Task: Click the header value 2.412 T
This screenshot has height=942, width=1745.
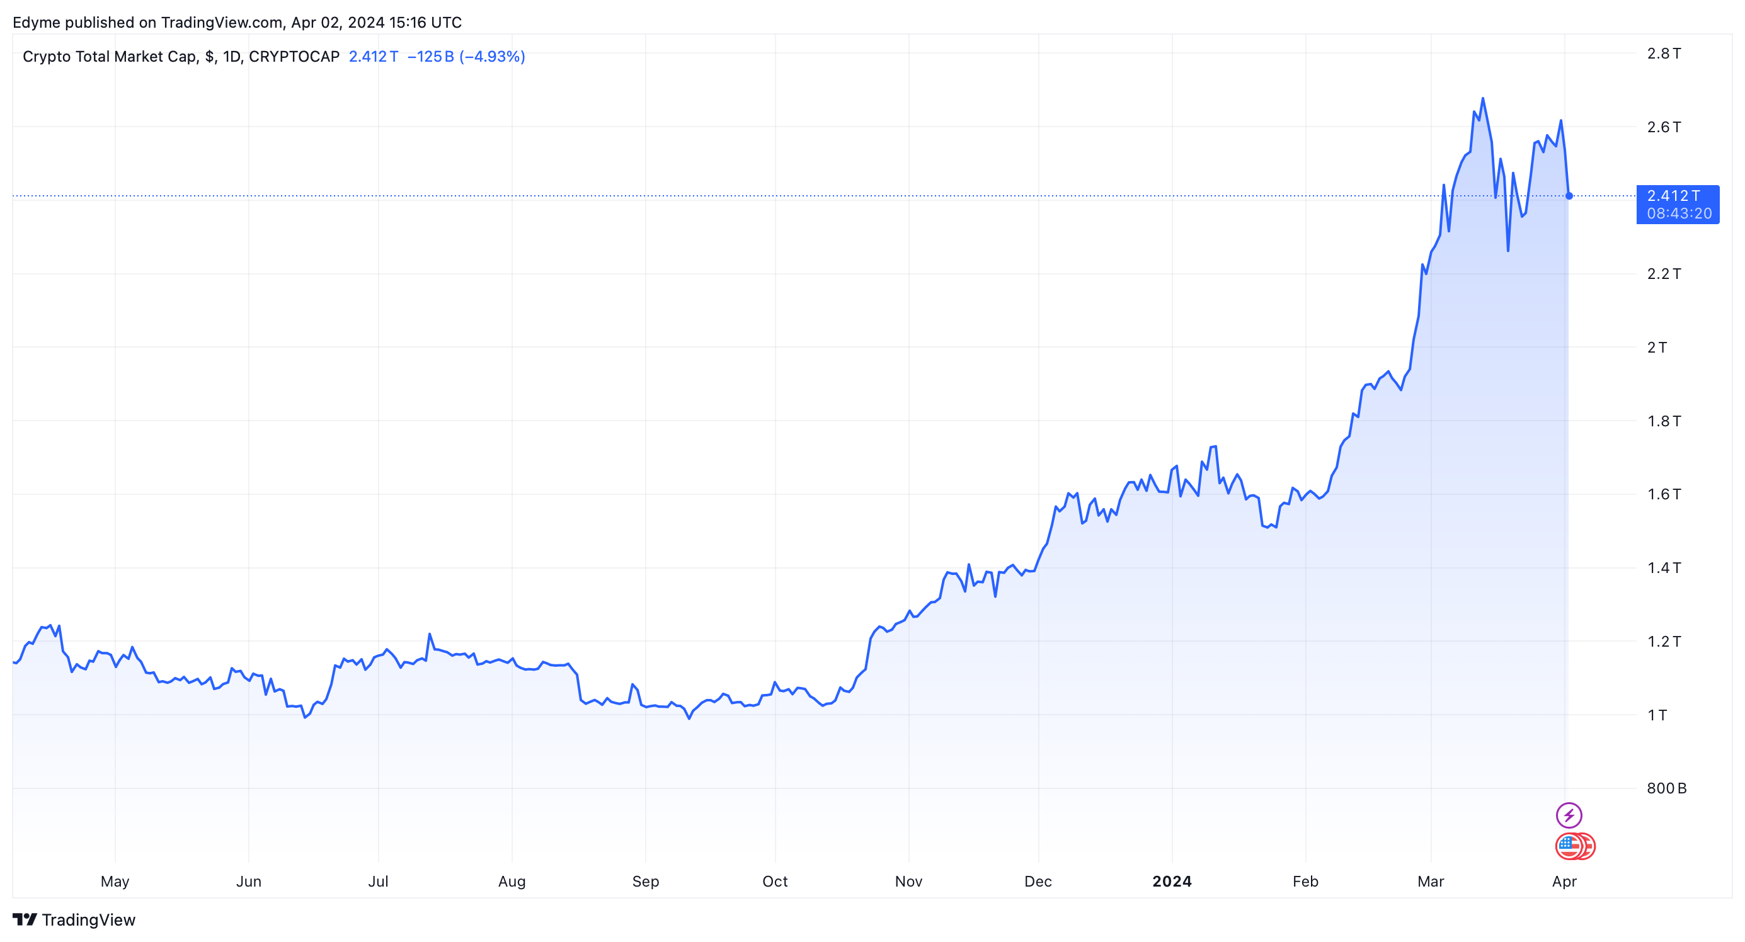Action: click(x=373, y=56)
